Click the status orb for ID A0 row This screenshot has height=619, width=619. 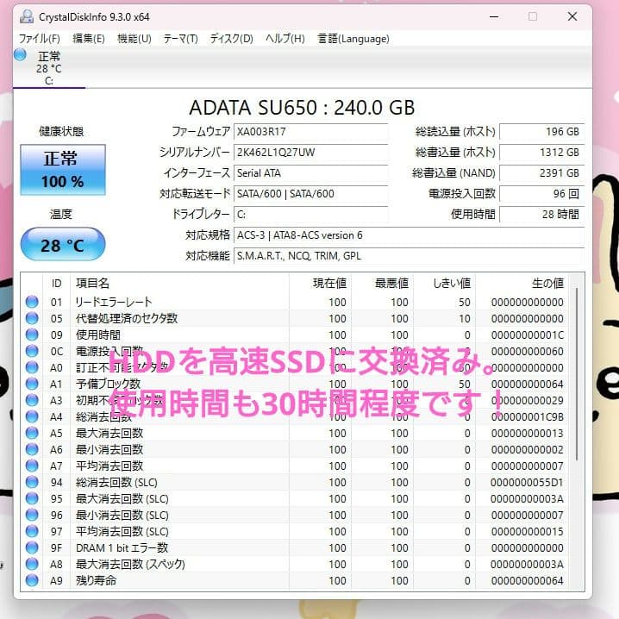pyautogui.click(x=32, y=367)
